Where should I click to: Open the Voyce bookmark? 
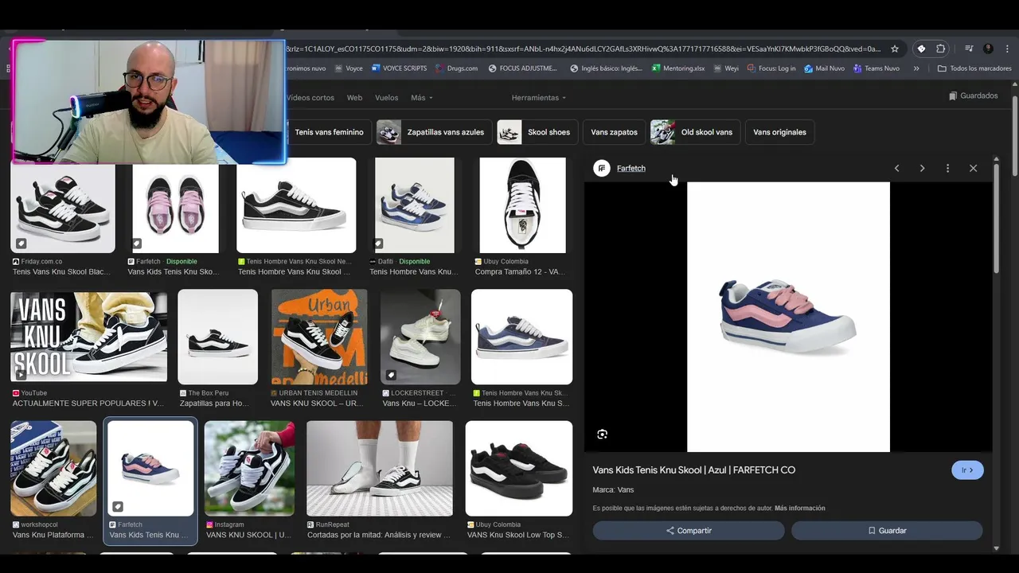point(348,68)
